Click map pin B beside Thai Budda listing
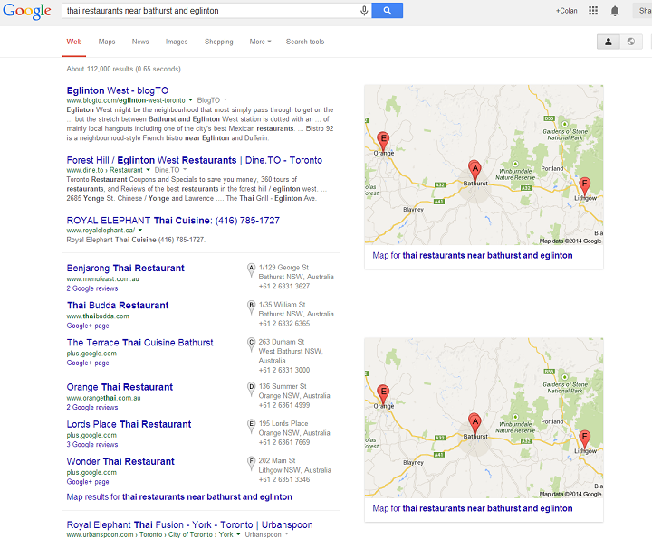 coord(251,307)
